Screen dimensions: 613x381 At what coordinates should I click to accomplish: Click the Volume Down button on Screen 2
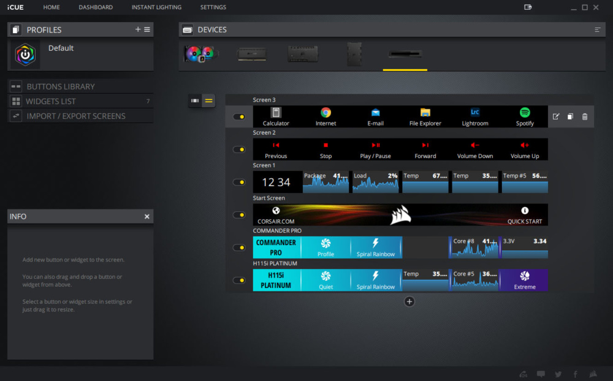[475, 149]
